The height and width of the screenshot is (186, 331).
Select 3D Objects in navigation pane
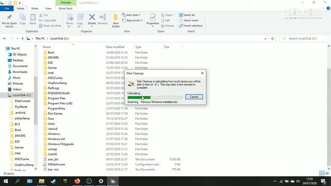20,54
